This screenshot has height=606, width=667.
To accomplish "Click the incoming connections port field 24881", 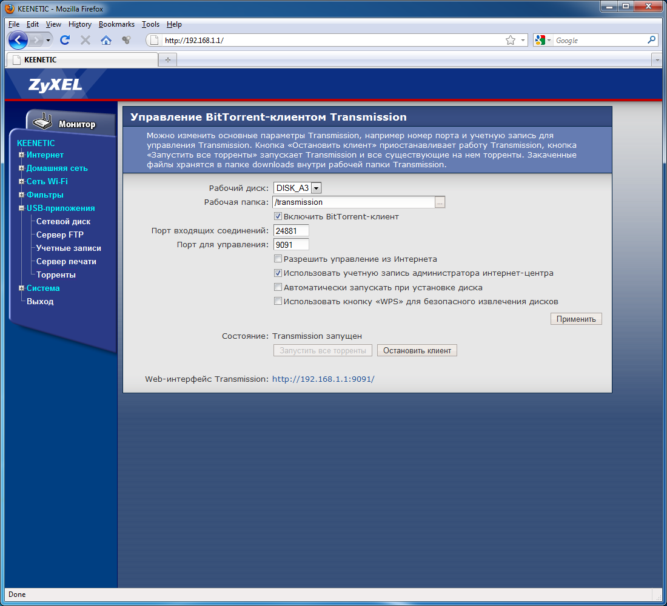I will 291,231.
